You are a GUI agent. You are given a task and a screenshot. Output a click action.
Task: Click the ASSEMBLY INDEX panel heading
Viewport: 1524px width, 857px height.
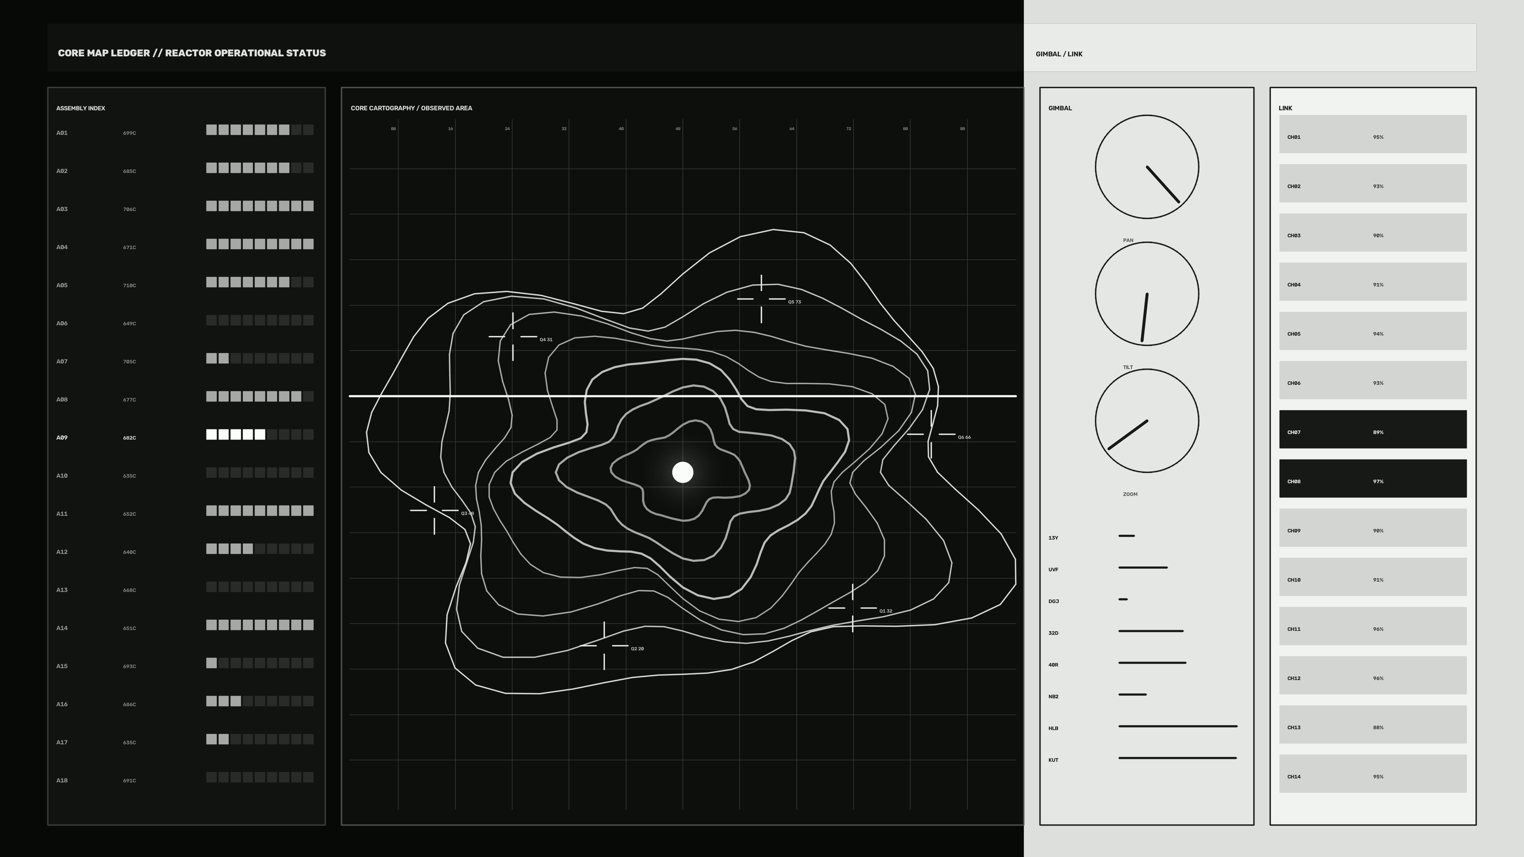point(81,108)
